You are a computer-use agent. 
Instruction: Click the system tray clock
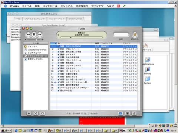point(174,131)
